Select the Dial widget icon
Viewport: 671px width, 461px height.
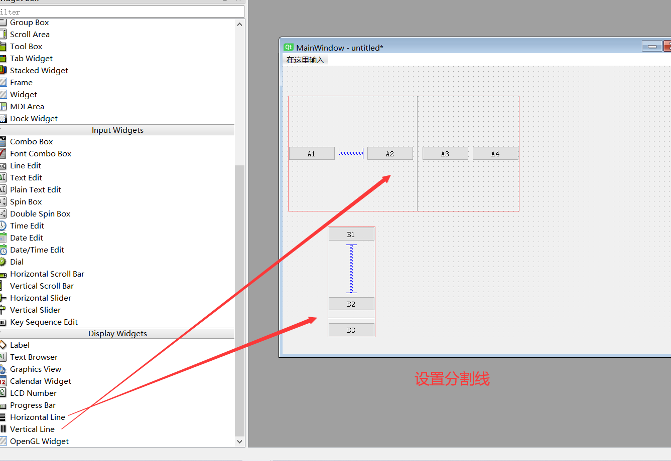click(x=3, y=262)
